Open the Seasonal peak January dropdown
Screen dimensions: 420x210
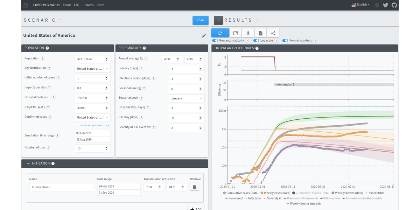186,98
